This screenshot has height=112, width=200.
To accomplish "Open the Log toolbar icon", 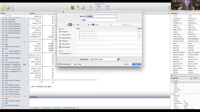I will click(x=73, y=7).
